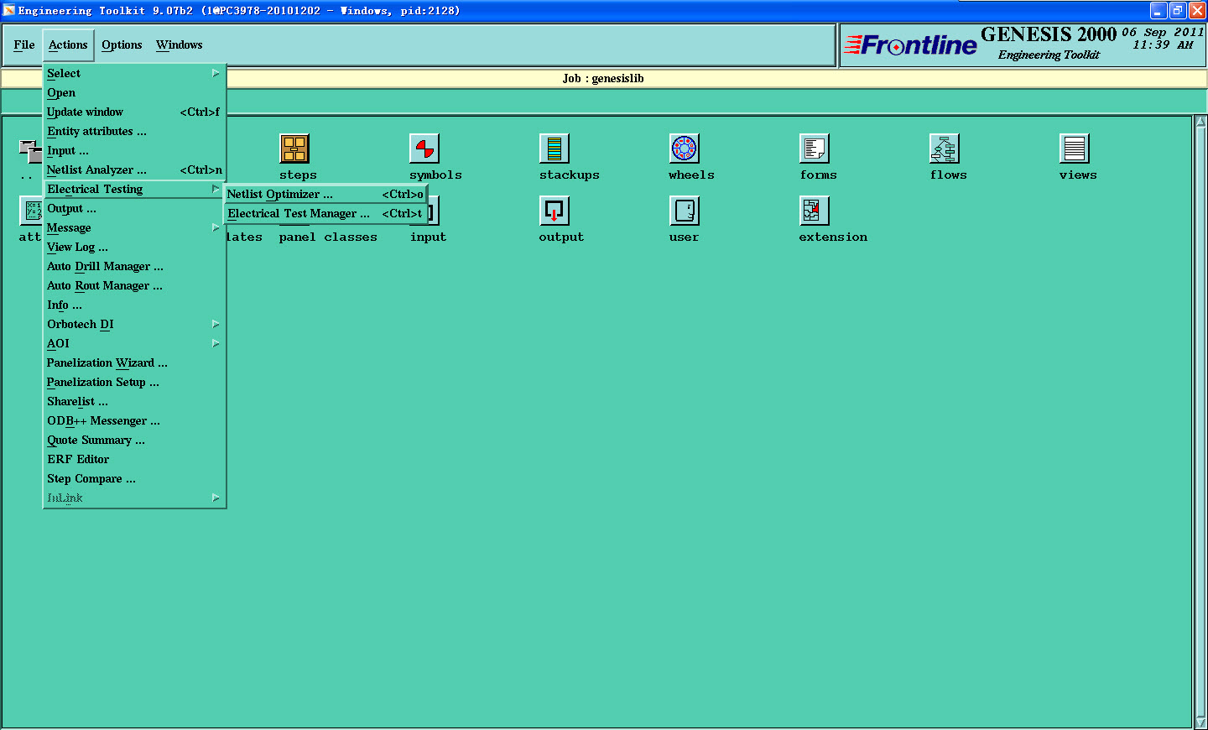The height and width of the screenshot is (730, 1208).
Task: Open the steps entity icon
Action: (294, 149)
